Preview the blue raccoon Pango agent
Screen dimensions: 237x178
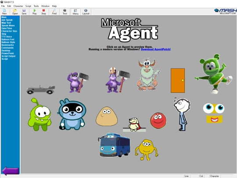(x=72, y=114)
